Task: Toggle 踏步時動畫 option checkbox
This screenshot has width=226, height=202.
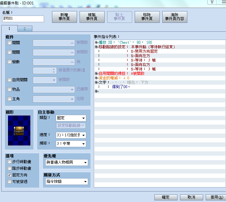Action: click(x=9, y=168)
